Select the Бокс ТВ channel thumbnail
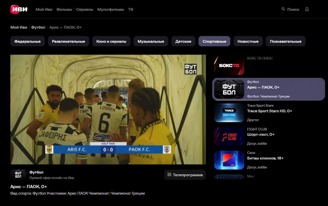The image size is (328, 206). tap(229, 66)
